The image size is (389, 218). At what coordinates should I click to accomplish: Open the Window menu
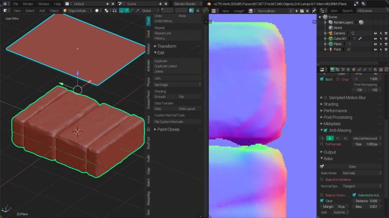[43, 4]
